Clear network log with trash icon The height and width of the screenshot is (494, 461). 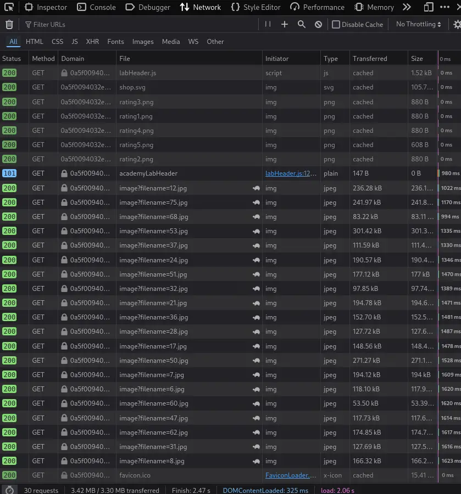point(9,24)
